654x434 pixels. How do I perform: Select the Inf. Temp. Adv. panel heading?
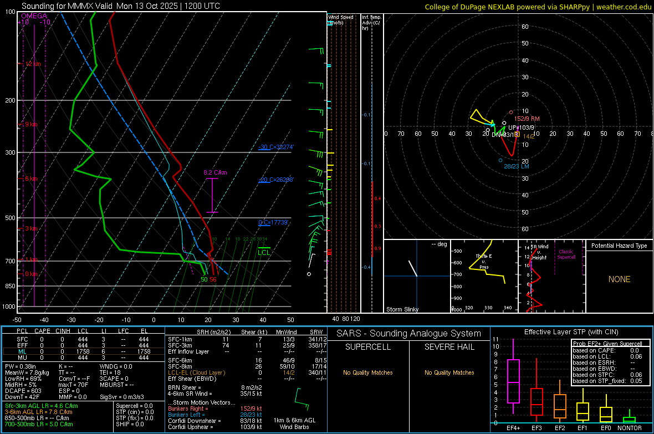coord(371,23)
